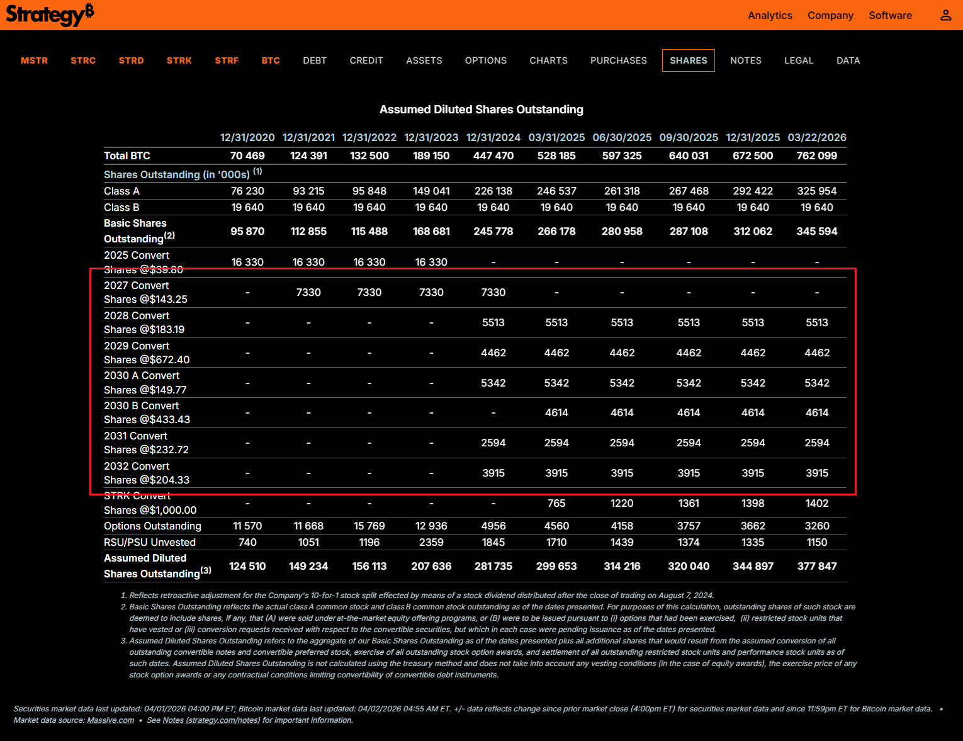The image size is (963, 741).
Task: Click the active SHARES tab
Action: pyautogui.click(x=688, y=60)
